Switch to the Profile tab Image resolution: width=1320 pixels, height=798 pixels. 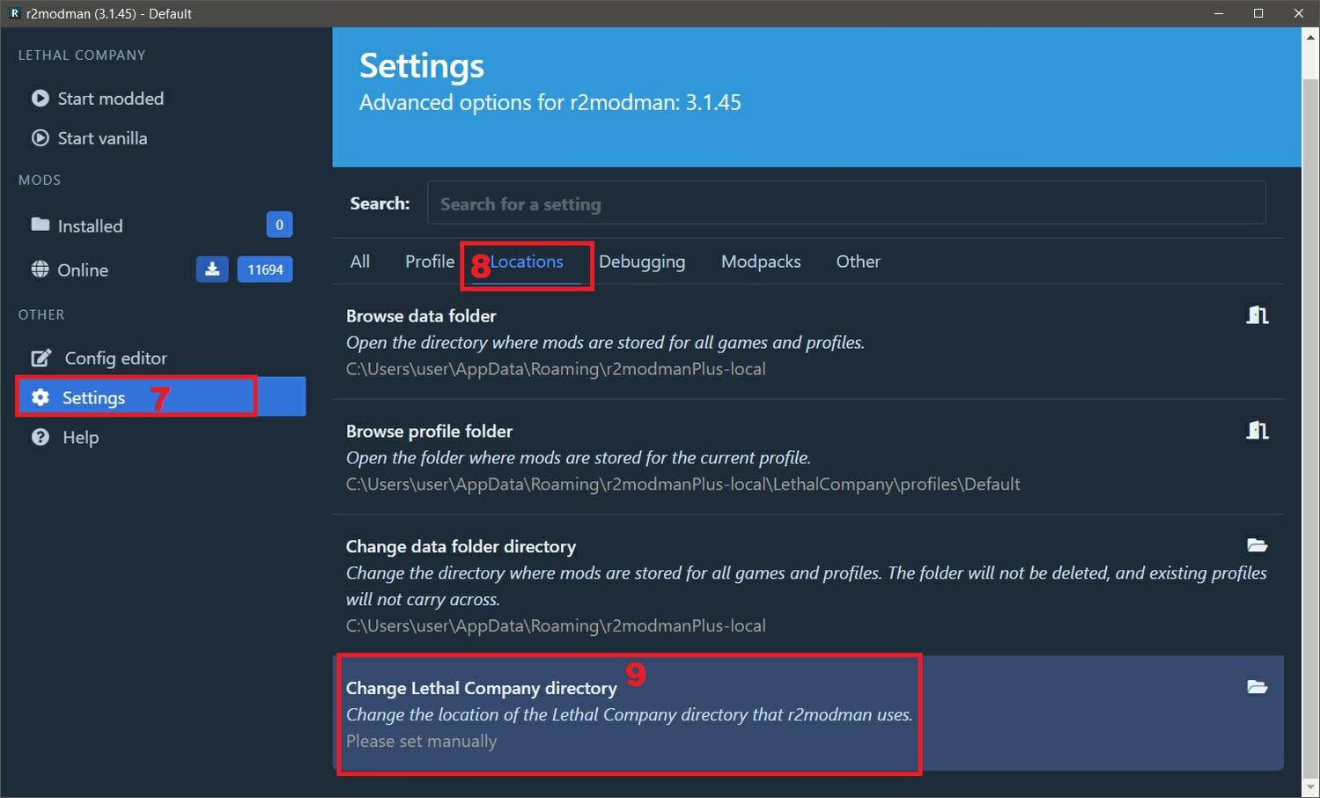click(x=429, y=262)
